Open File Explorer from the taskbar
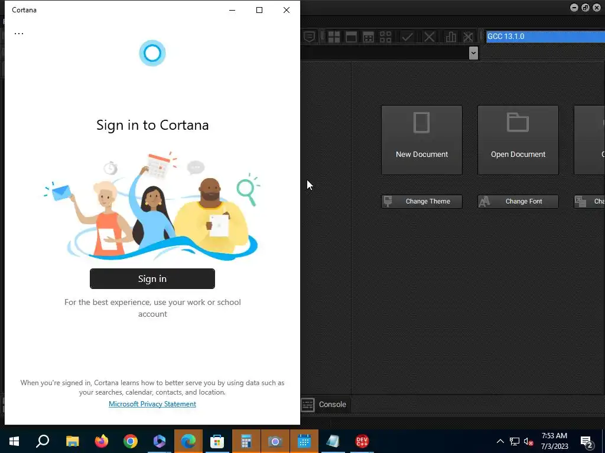 pyautogui.click(x=72, y=441)
